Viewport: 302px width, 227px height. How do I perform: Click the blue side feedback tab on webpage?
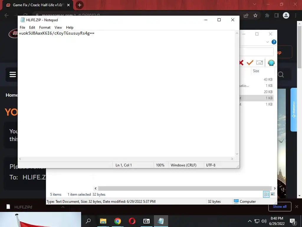[x=294, y=110]
